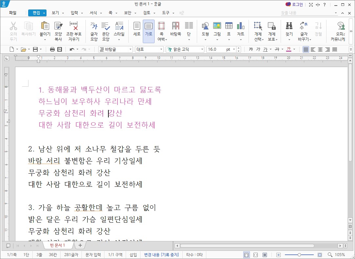355x259 pixels.
Task: Click 글자 바꾸기 (convert characters) icon
Action: [304, 26]
